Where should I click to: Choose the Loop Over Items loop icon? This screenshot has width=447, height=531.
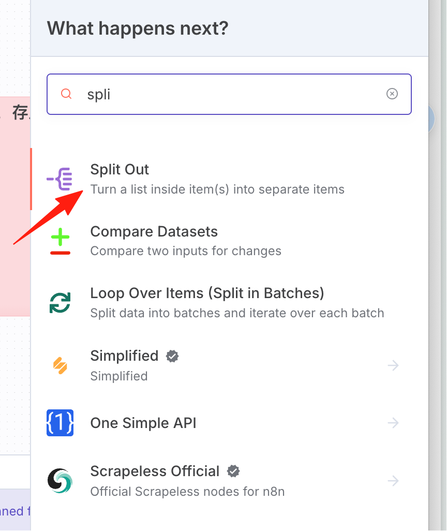click(x=60, y=303)
